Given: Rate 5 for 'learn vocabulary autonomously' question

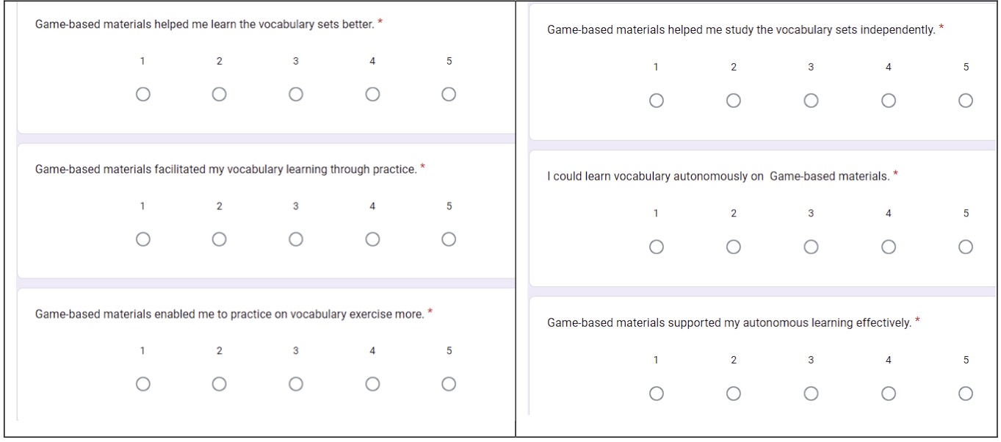Looking at the screenshot, I should 966,247.
